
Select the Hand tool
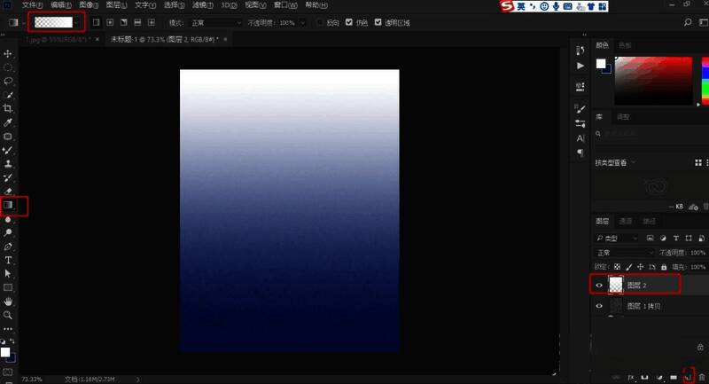click(x=8, y=302)
